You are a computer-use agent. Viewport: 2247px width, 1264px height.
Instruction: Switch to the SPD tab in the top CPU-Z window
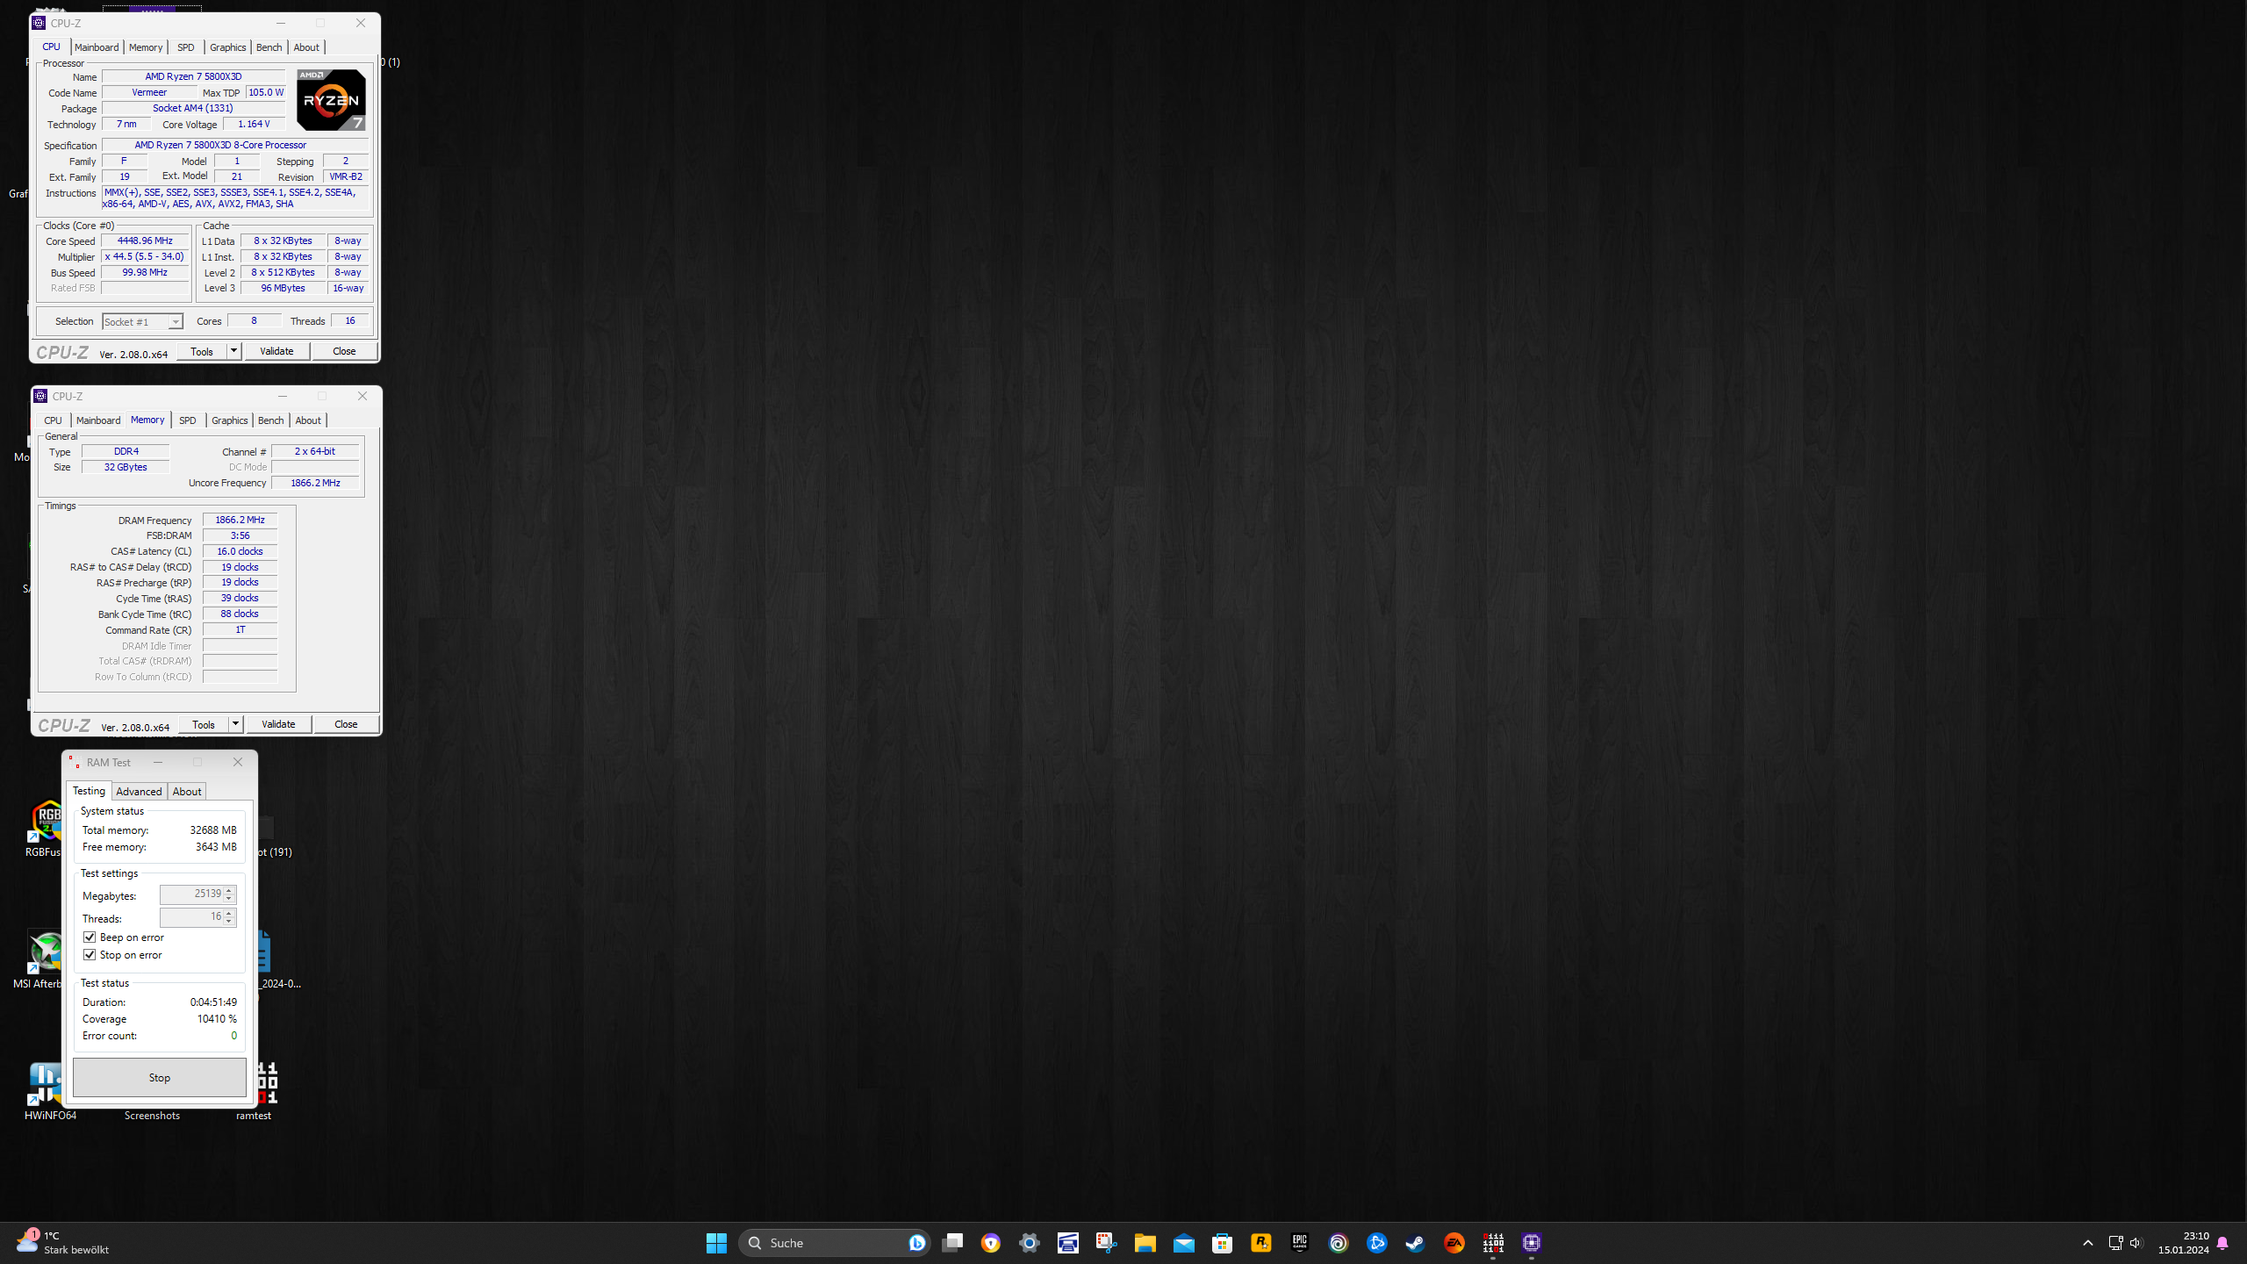185,47
